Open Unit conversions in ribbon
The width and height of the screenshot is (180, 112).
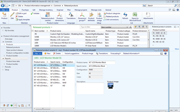[111, 20]
